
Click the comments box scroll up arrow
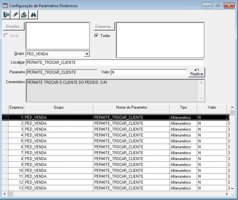coord(201,83)
